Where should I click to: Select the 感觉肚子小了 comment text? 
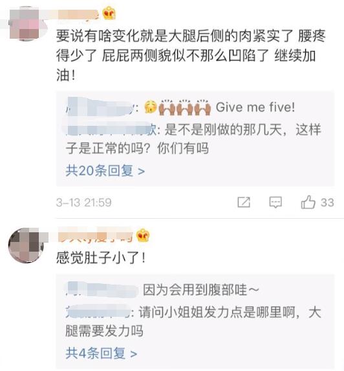coord(101,257)
